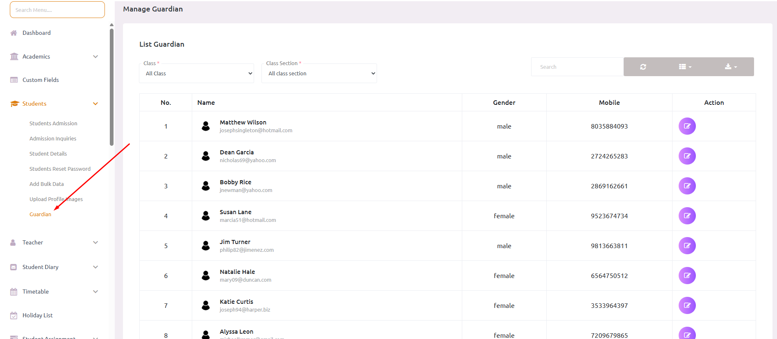
Task: Open edit action for Jim Turner
Action: coord(687,246)
